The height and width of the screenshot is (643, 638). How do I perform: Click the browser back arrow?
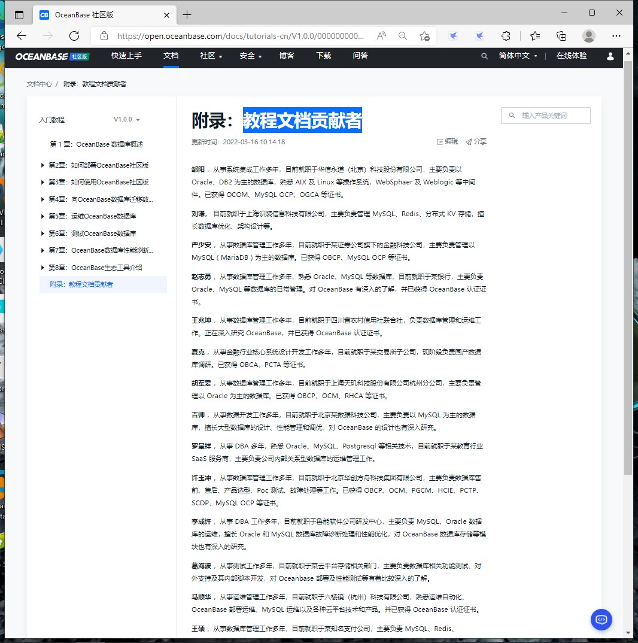click(x=22, y=36)
